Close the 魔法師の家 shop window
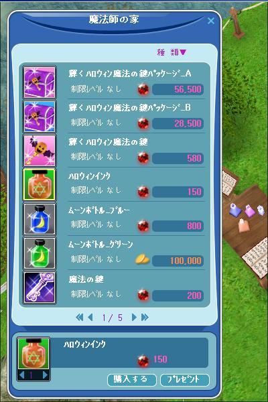This screenshot has height=402, width=268. click(211, 21)
